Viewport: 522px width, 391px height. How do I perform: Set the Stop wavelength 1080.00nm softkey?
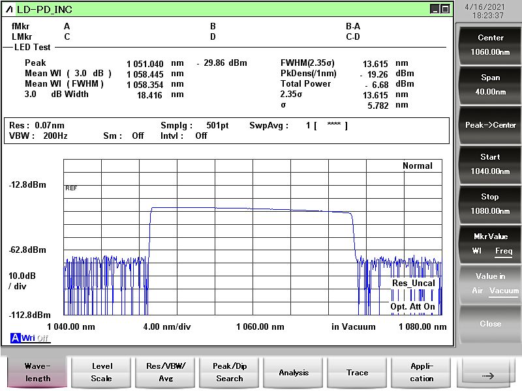(490, 204)
